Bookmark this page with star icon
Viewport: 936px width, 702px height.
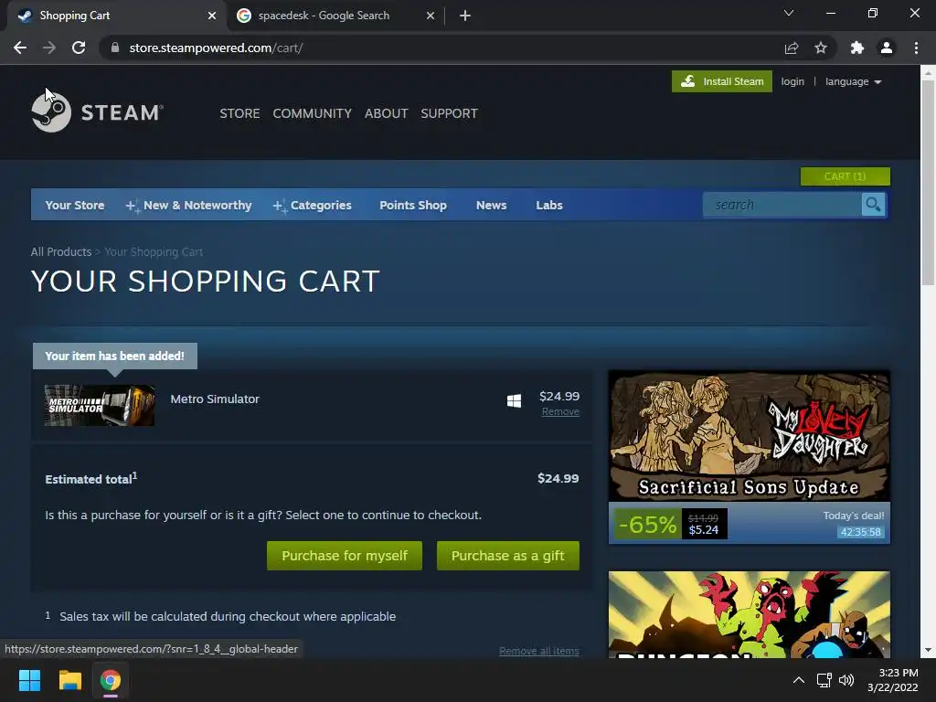(821, 48)
